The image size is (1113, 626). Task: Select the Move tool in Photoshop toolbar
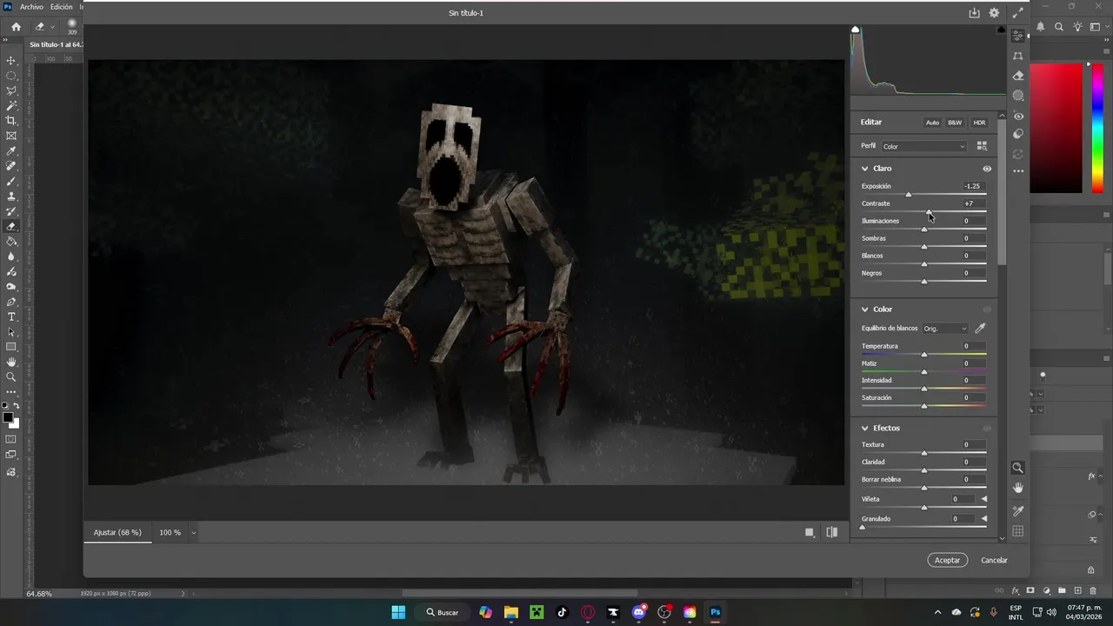(x=11, y=61)
